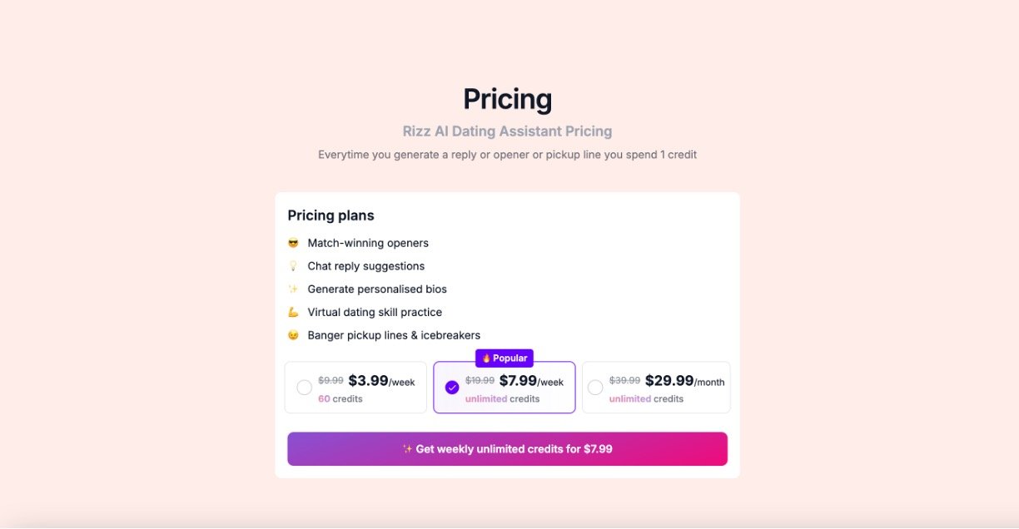
Task: Click the Chat reply suggestions feature text
Action: pos(366,266)
